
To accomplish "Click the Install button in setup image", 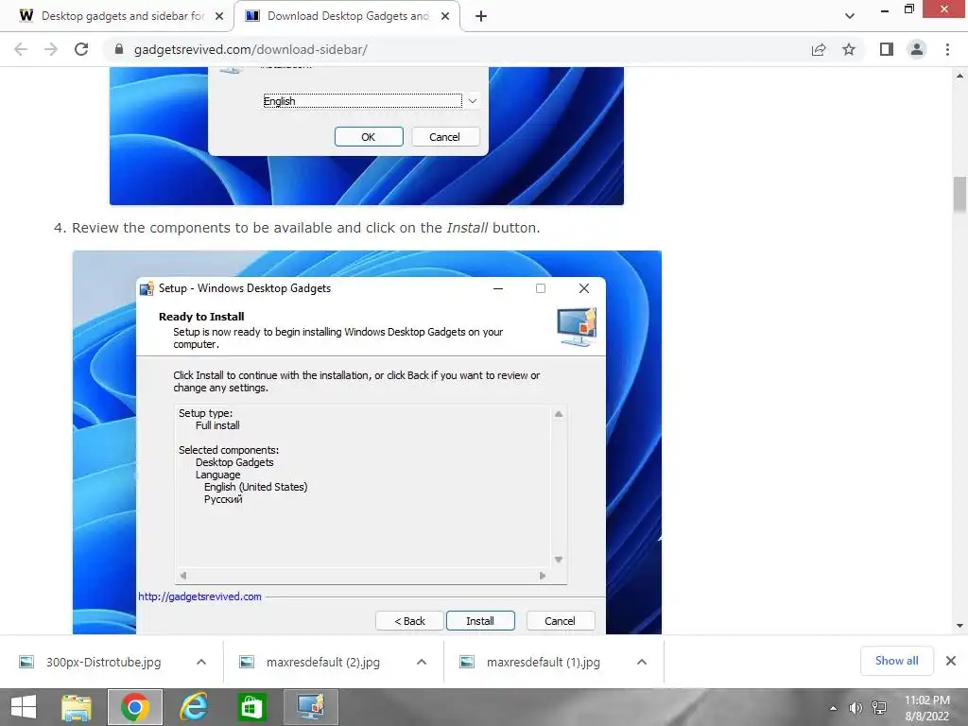I will 480,621.
